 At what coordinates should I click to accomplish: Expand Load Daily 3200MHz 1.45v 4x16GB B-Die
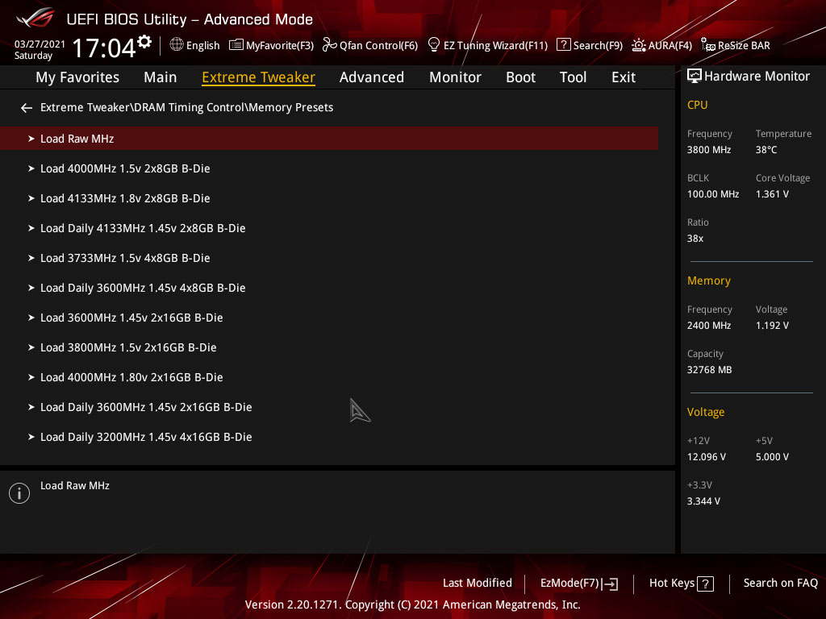tap(329, 437)
